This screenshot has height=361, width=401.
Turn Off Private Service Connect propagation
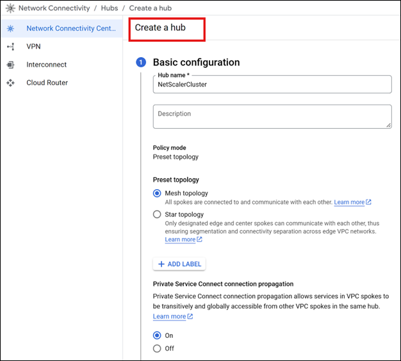(157, 349)
